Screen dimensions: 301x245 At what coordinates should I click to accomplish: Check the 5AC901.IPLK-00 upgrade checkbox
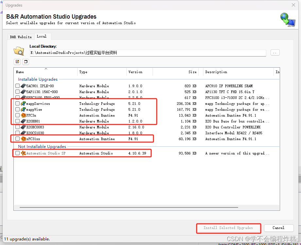point(17,86)
